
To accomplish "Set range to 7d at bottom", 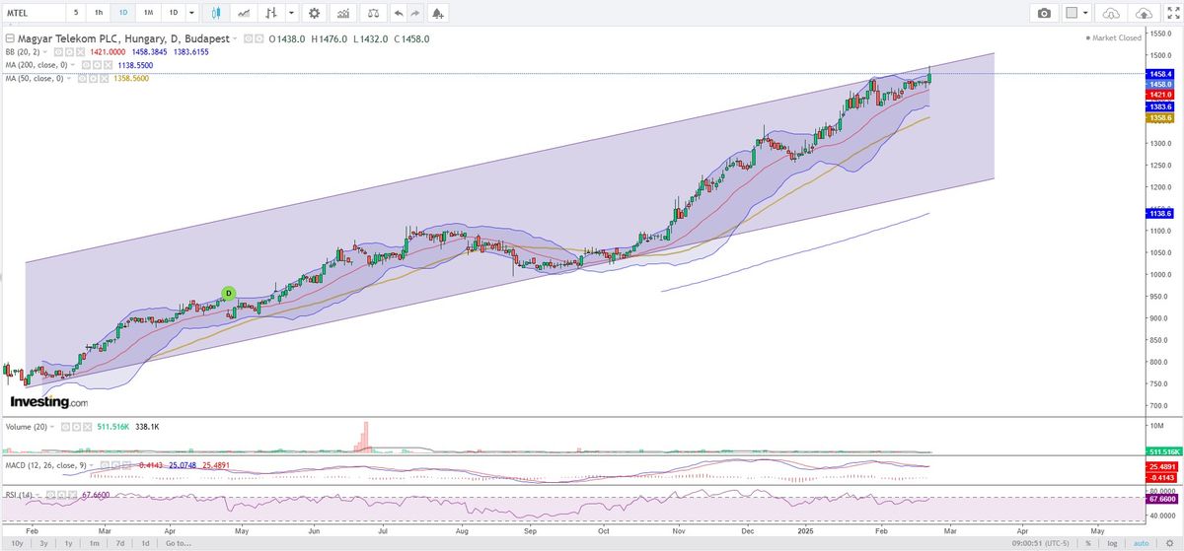I will (119, 543).
